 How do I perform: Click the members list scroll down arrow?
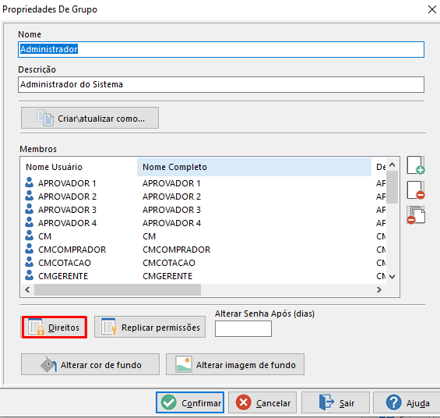click(x=392, y=277)
